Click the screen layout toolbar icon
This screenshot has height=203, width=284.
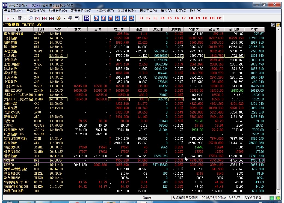[x=8, y=18]
